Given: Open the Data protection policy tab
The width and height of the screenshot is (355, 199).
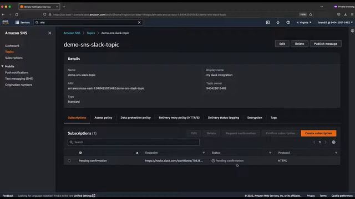Looking at the screenshot, I should [x=135, y=118].
